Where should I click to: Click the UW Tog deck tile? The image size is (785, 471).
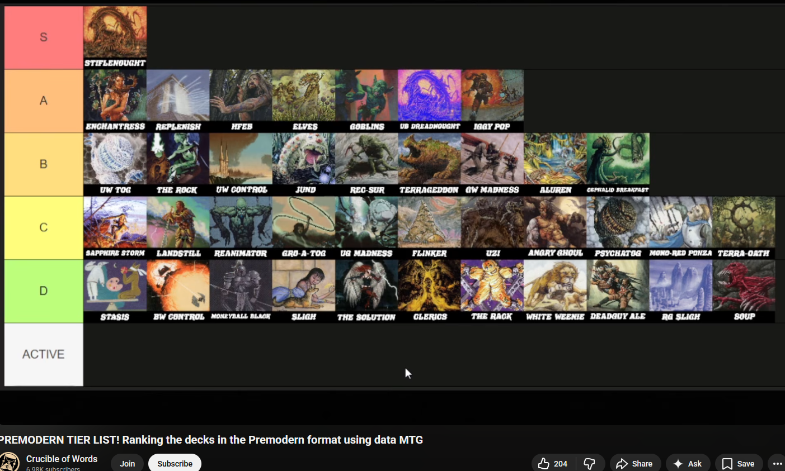115,164
